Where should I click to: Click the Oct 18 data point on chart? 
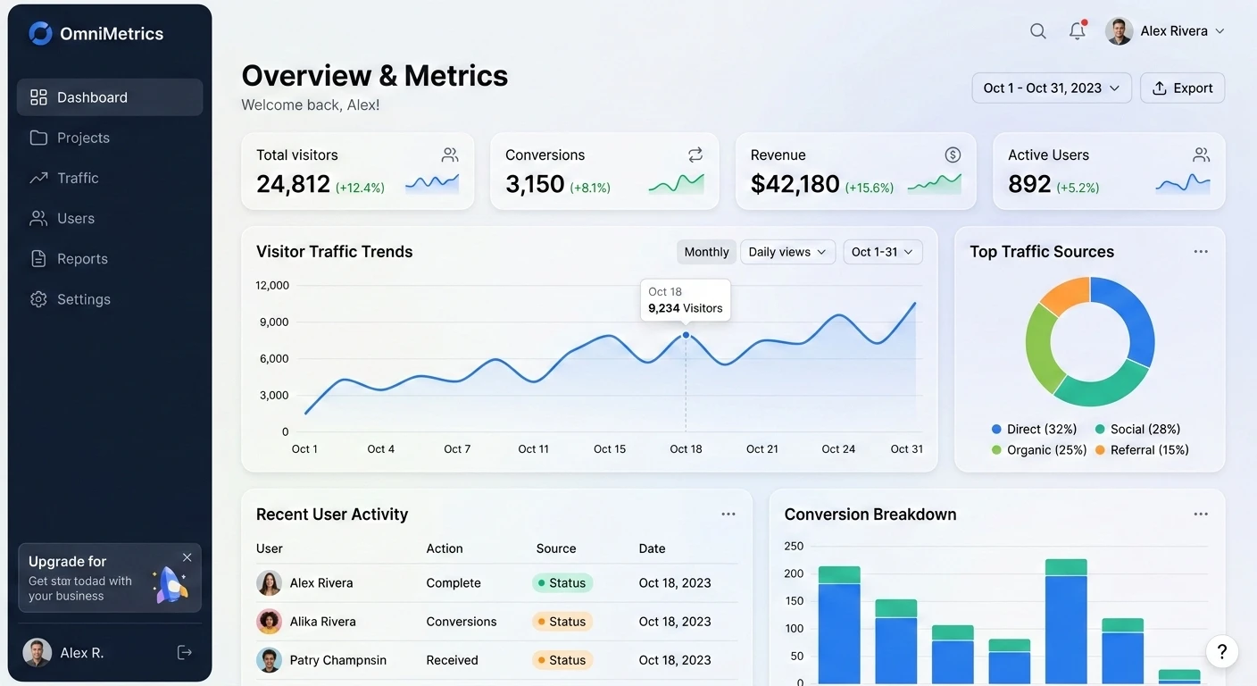point(686,336)
